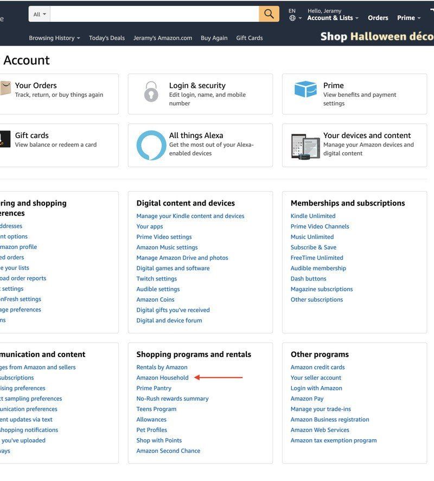Click Manage your Kindle content and devices
The image size is (434, 481).
tap(190, 216)
